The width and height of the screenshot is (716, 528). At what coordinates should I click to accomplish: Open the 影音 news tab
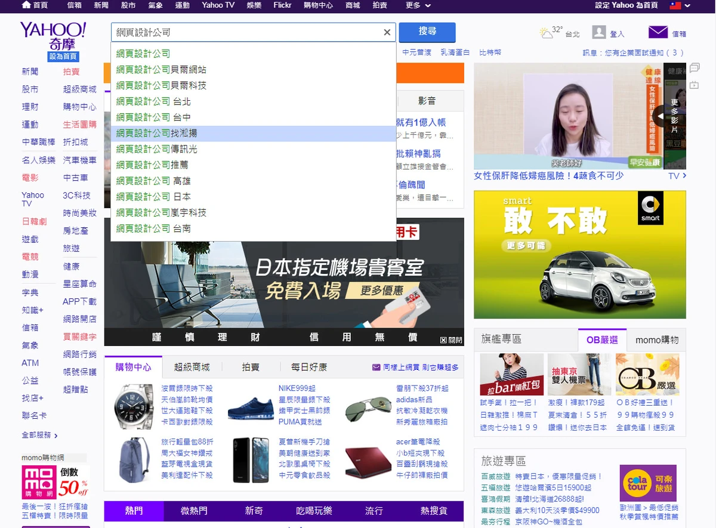coord(427,101)
